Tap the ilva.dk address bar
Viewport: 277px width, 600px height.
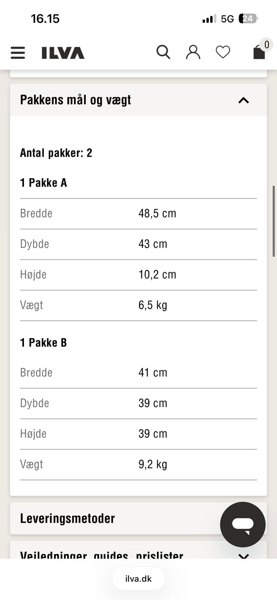[x=138, y=579]
